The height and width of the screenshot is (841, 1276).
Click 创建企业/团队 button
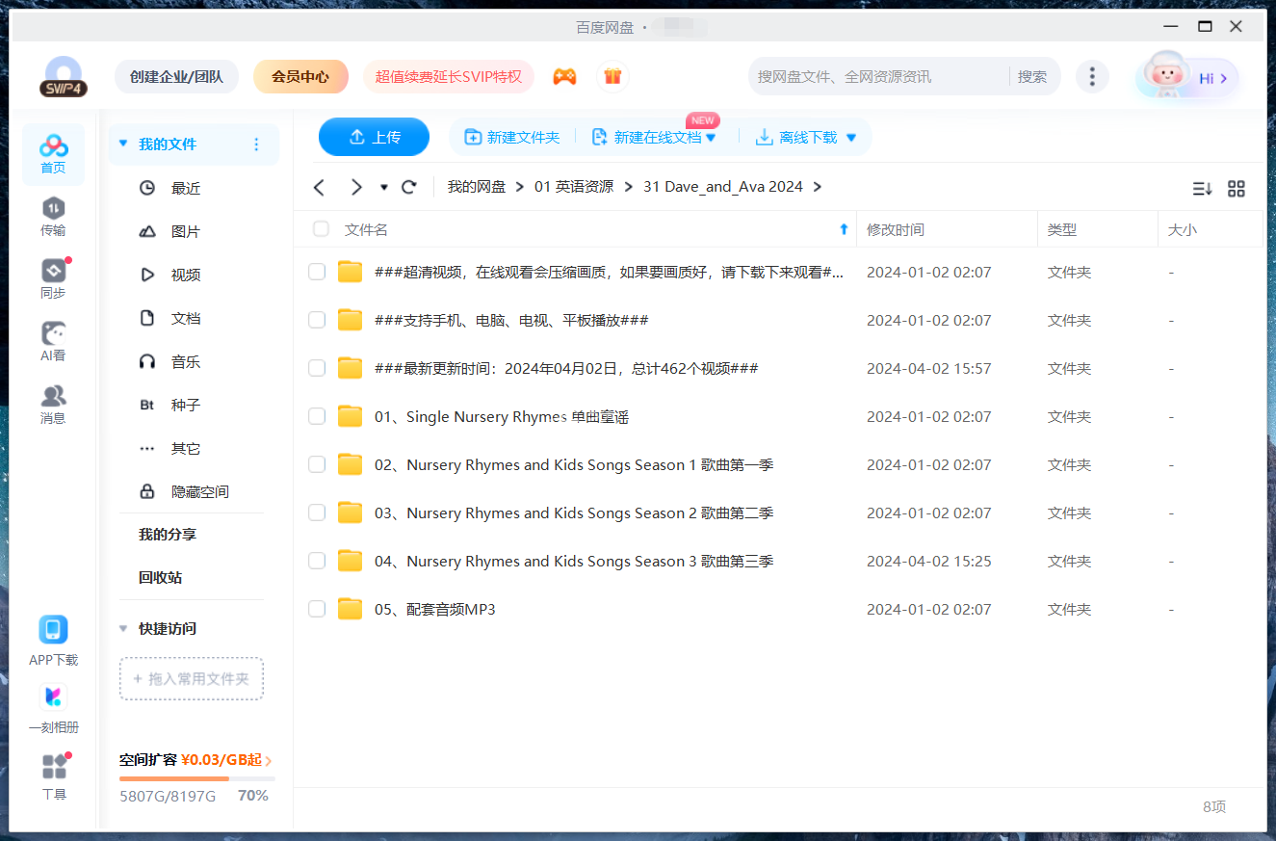[176, 77]
